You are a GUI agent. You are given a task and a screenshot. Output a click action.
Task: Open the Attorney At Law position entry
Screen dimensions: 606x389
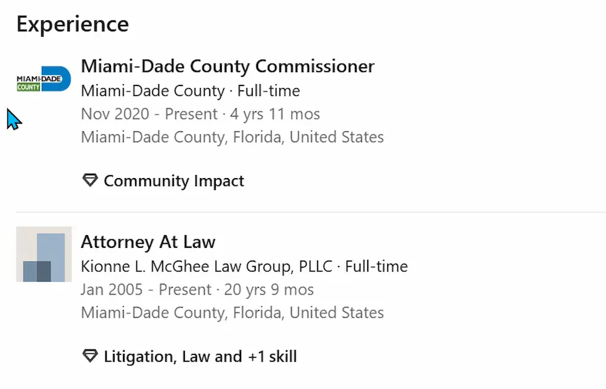point(148,242)
